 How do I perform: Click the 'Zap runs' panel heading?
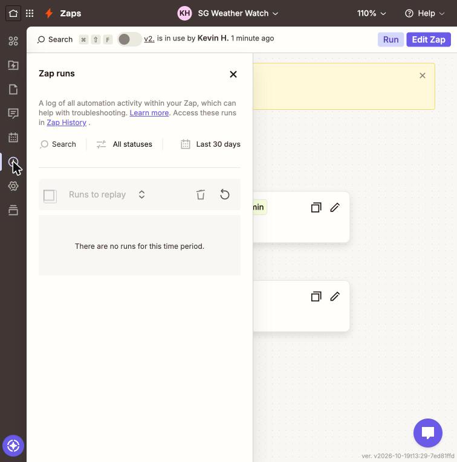(x=57, y=74)
